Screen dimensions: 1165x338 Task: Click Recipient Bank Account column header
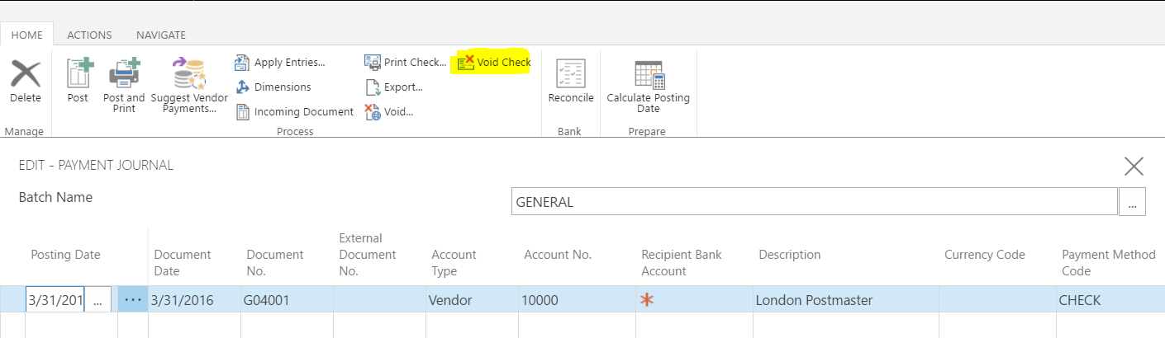click(x=682, y=263)
